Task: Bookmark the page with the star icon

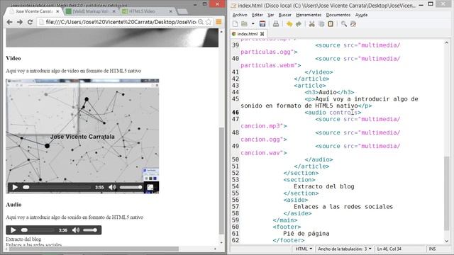Action: [208, 22]
